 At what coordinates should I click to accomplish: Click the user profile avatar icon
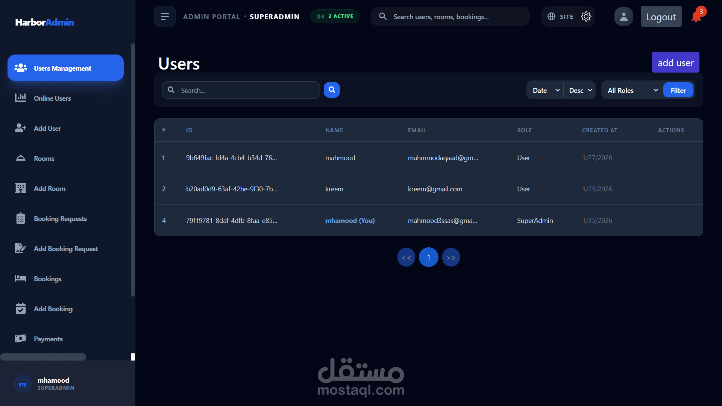[x=623, y=17]
